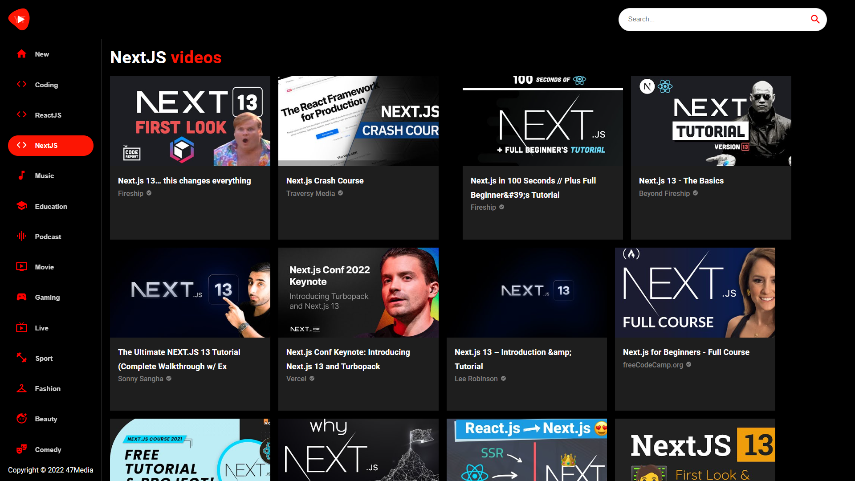Click the Live TV icon
Screen dimensions: 855x481
[21, 327]
